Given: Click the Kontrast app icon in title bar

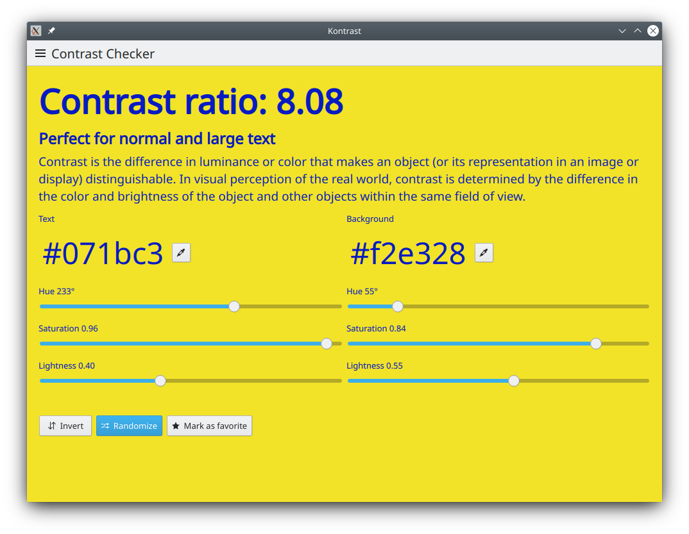Looking at the screenshot, I should (36, 31).
